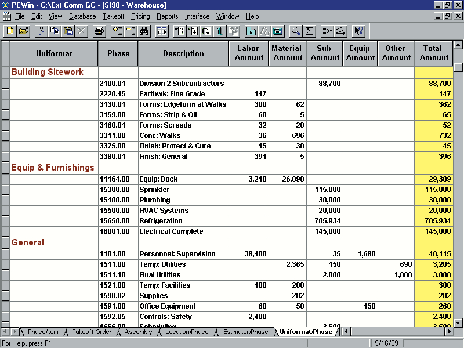Open the calculator toolbar icon
Image resolution: width=464 pixels, height=348 pixels.
coord(278,31)
